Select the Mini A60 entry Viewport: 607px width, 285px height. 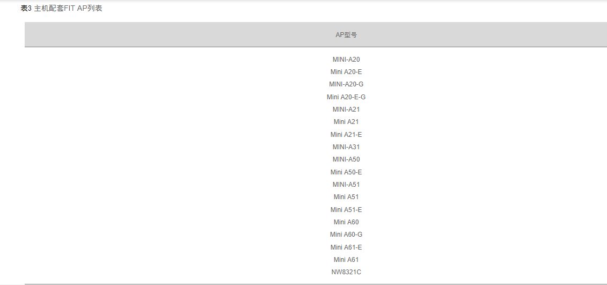346,222
